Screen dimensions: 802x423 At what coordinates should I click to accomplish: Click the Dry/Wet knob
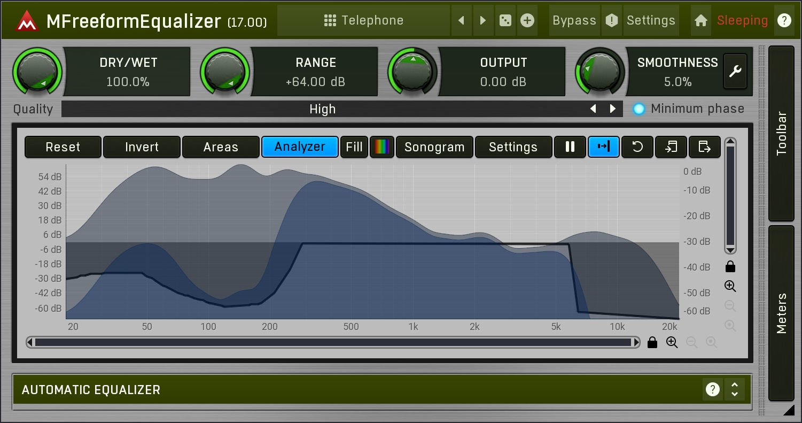[x=37, y=71]
